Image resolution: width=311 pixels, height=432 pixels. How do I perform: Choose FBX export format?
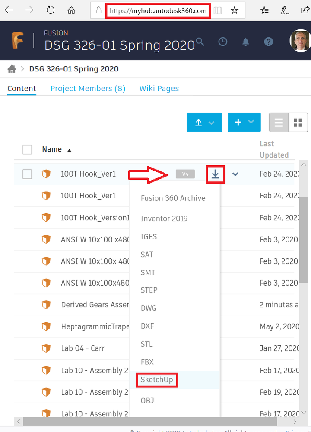147,362
